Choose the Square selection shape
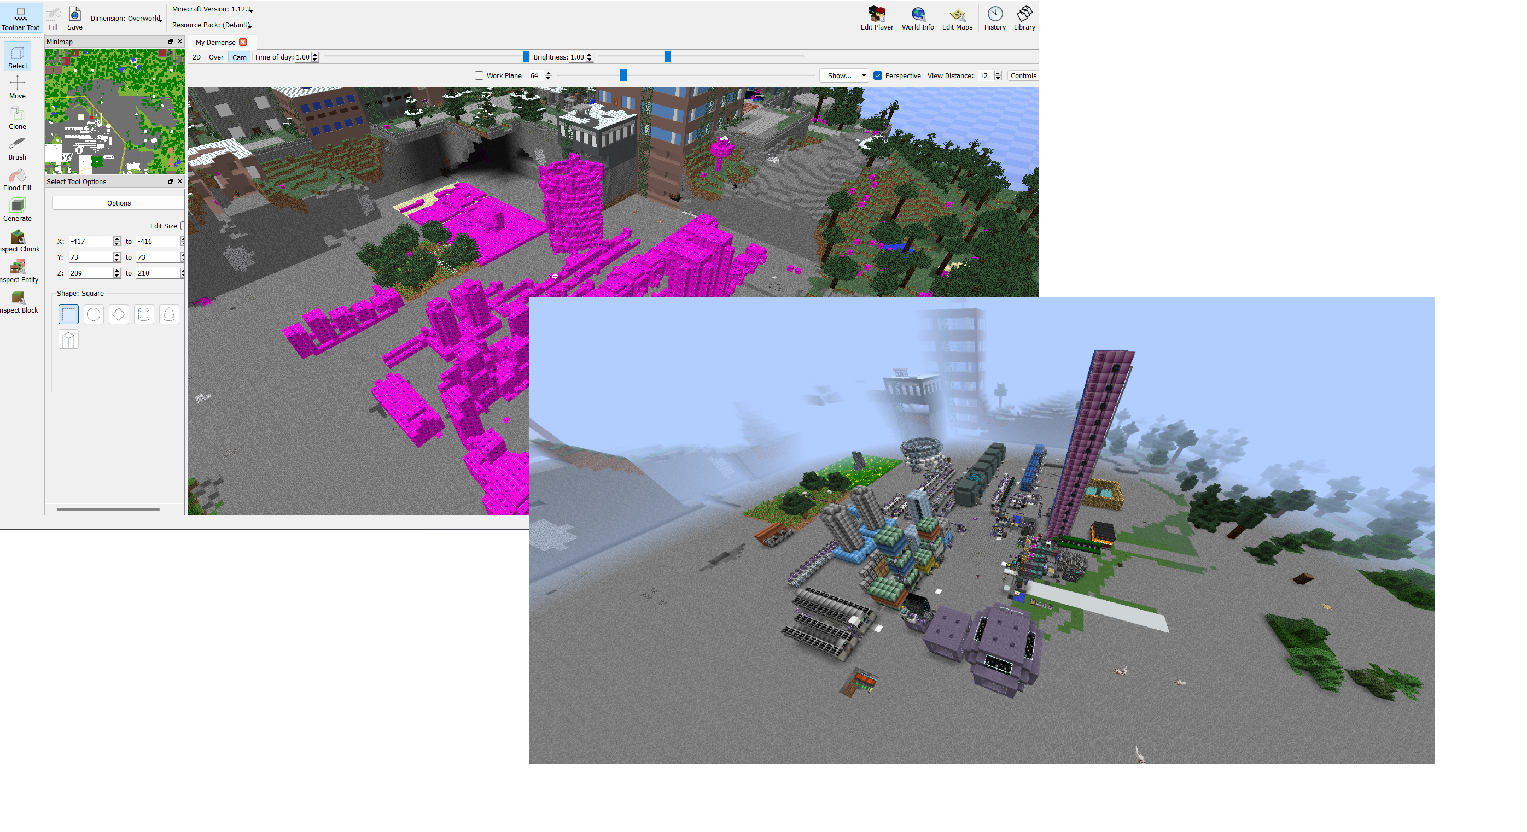This screenshot has width=1527, height=832. click(x=69, y=314)
